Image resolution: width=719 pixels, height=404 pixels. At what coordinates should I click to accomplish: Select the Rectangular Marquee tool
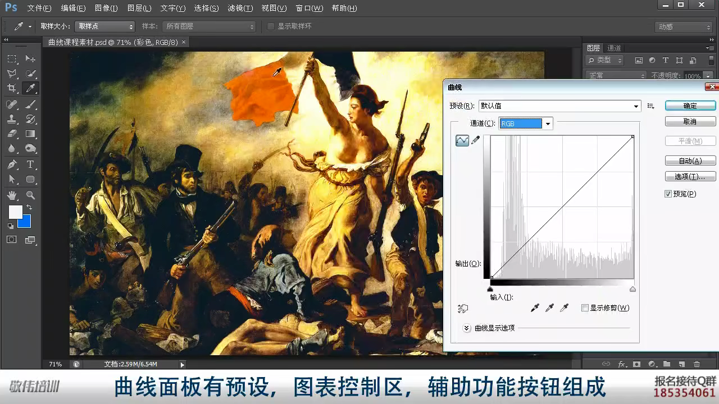click(x=12, y=59)
